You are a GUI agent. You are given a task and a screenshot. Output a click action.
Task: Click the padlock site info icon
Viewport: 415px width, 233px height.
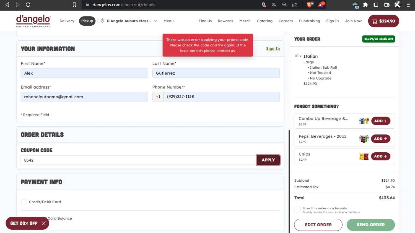click(87, 5)
